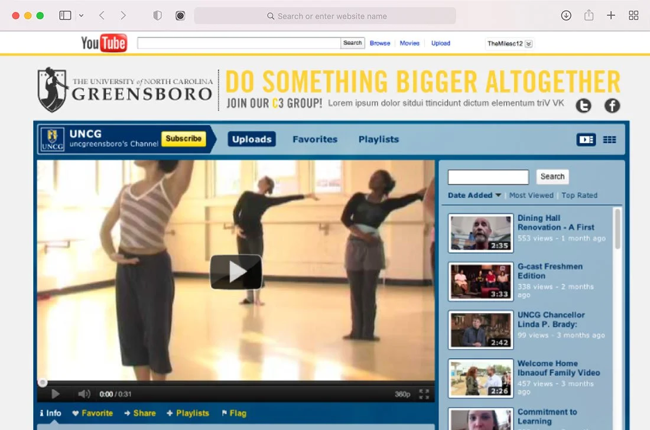Sort videos by Most Viewed
This screenshot has width=650, height=430.
coord(531,195)
